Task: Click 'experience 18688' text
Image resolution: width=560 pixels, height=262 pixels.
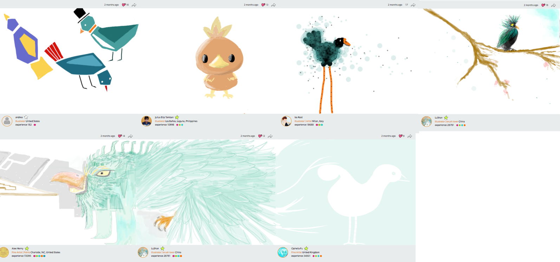Action: [x=304, y=125]
